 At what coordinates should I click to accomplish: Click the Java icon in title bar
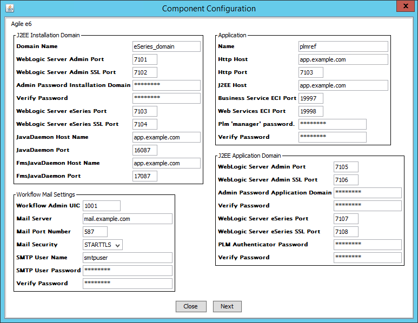click(10, 8)
